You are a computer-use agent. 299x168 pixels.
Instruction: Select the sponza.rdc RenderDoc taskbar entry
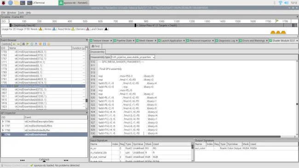pos(74,3)
